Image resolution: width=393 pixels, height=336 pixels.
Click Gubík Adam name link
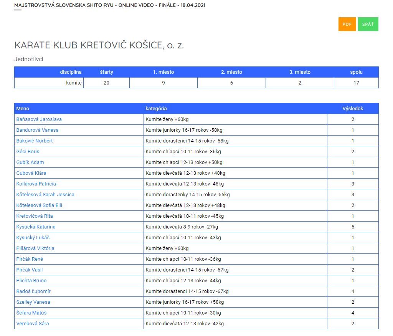click(30, 162)
